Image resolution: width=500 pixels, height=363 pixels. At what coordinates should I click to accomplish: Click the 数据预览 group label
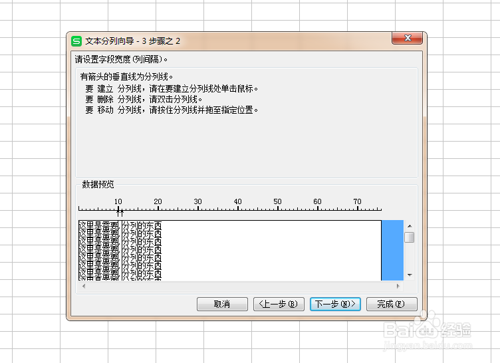pos(98,184)
